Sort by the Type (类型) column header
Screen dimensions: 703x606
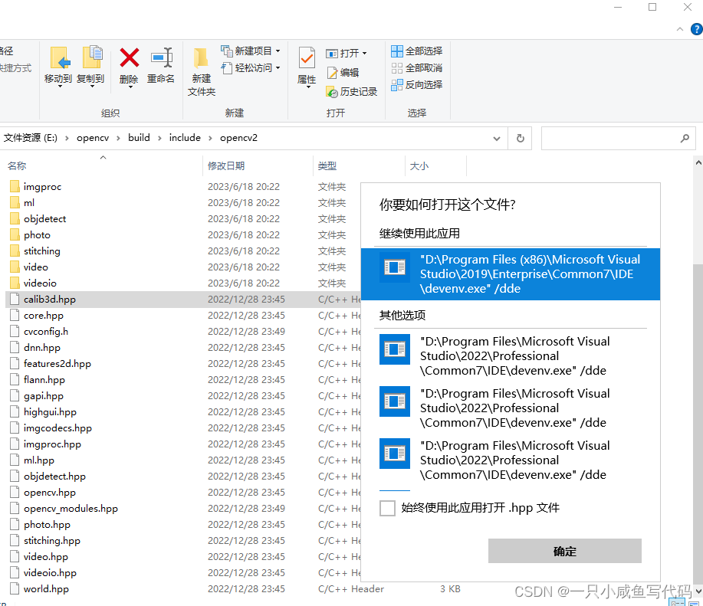point(327,166)
